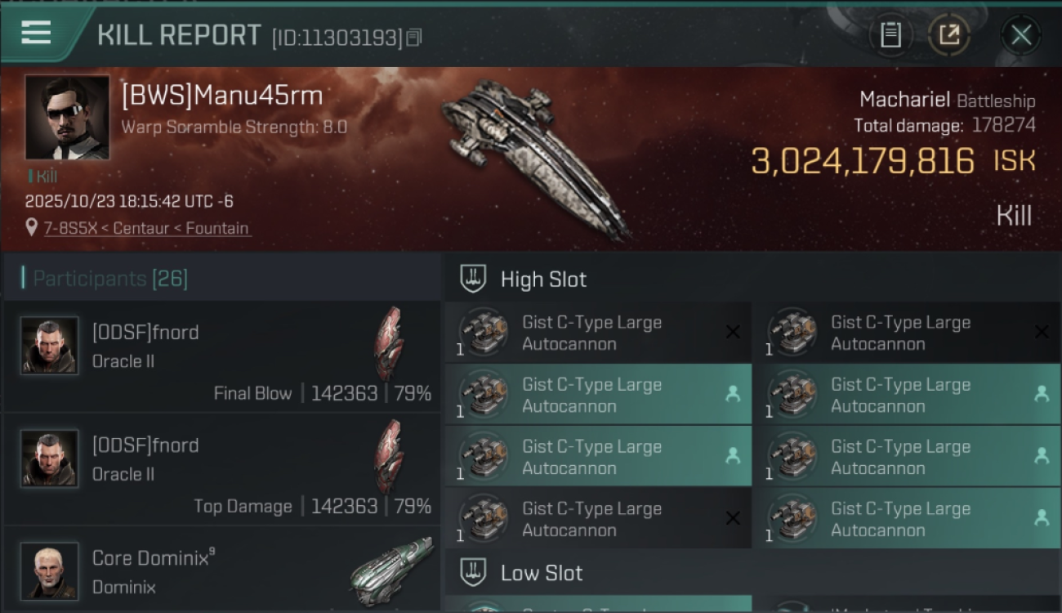Click the location pin icon
The height and width of the screenshot is (613, 1062).
tap(32, 228)
